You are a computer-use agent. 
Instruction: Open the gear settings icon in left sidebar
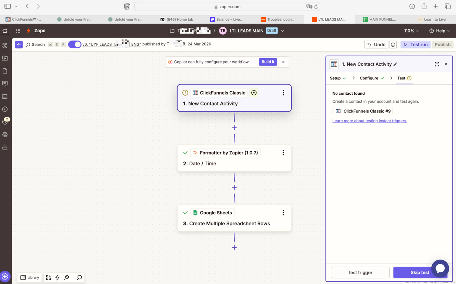[x=5, y=135]
